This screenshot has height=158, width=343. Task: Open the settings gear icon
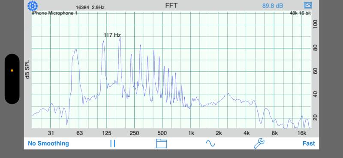click(x=33, y=6)
